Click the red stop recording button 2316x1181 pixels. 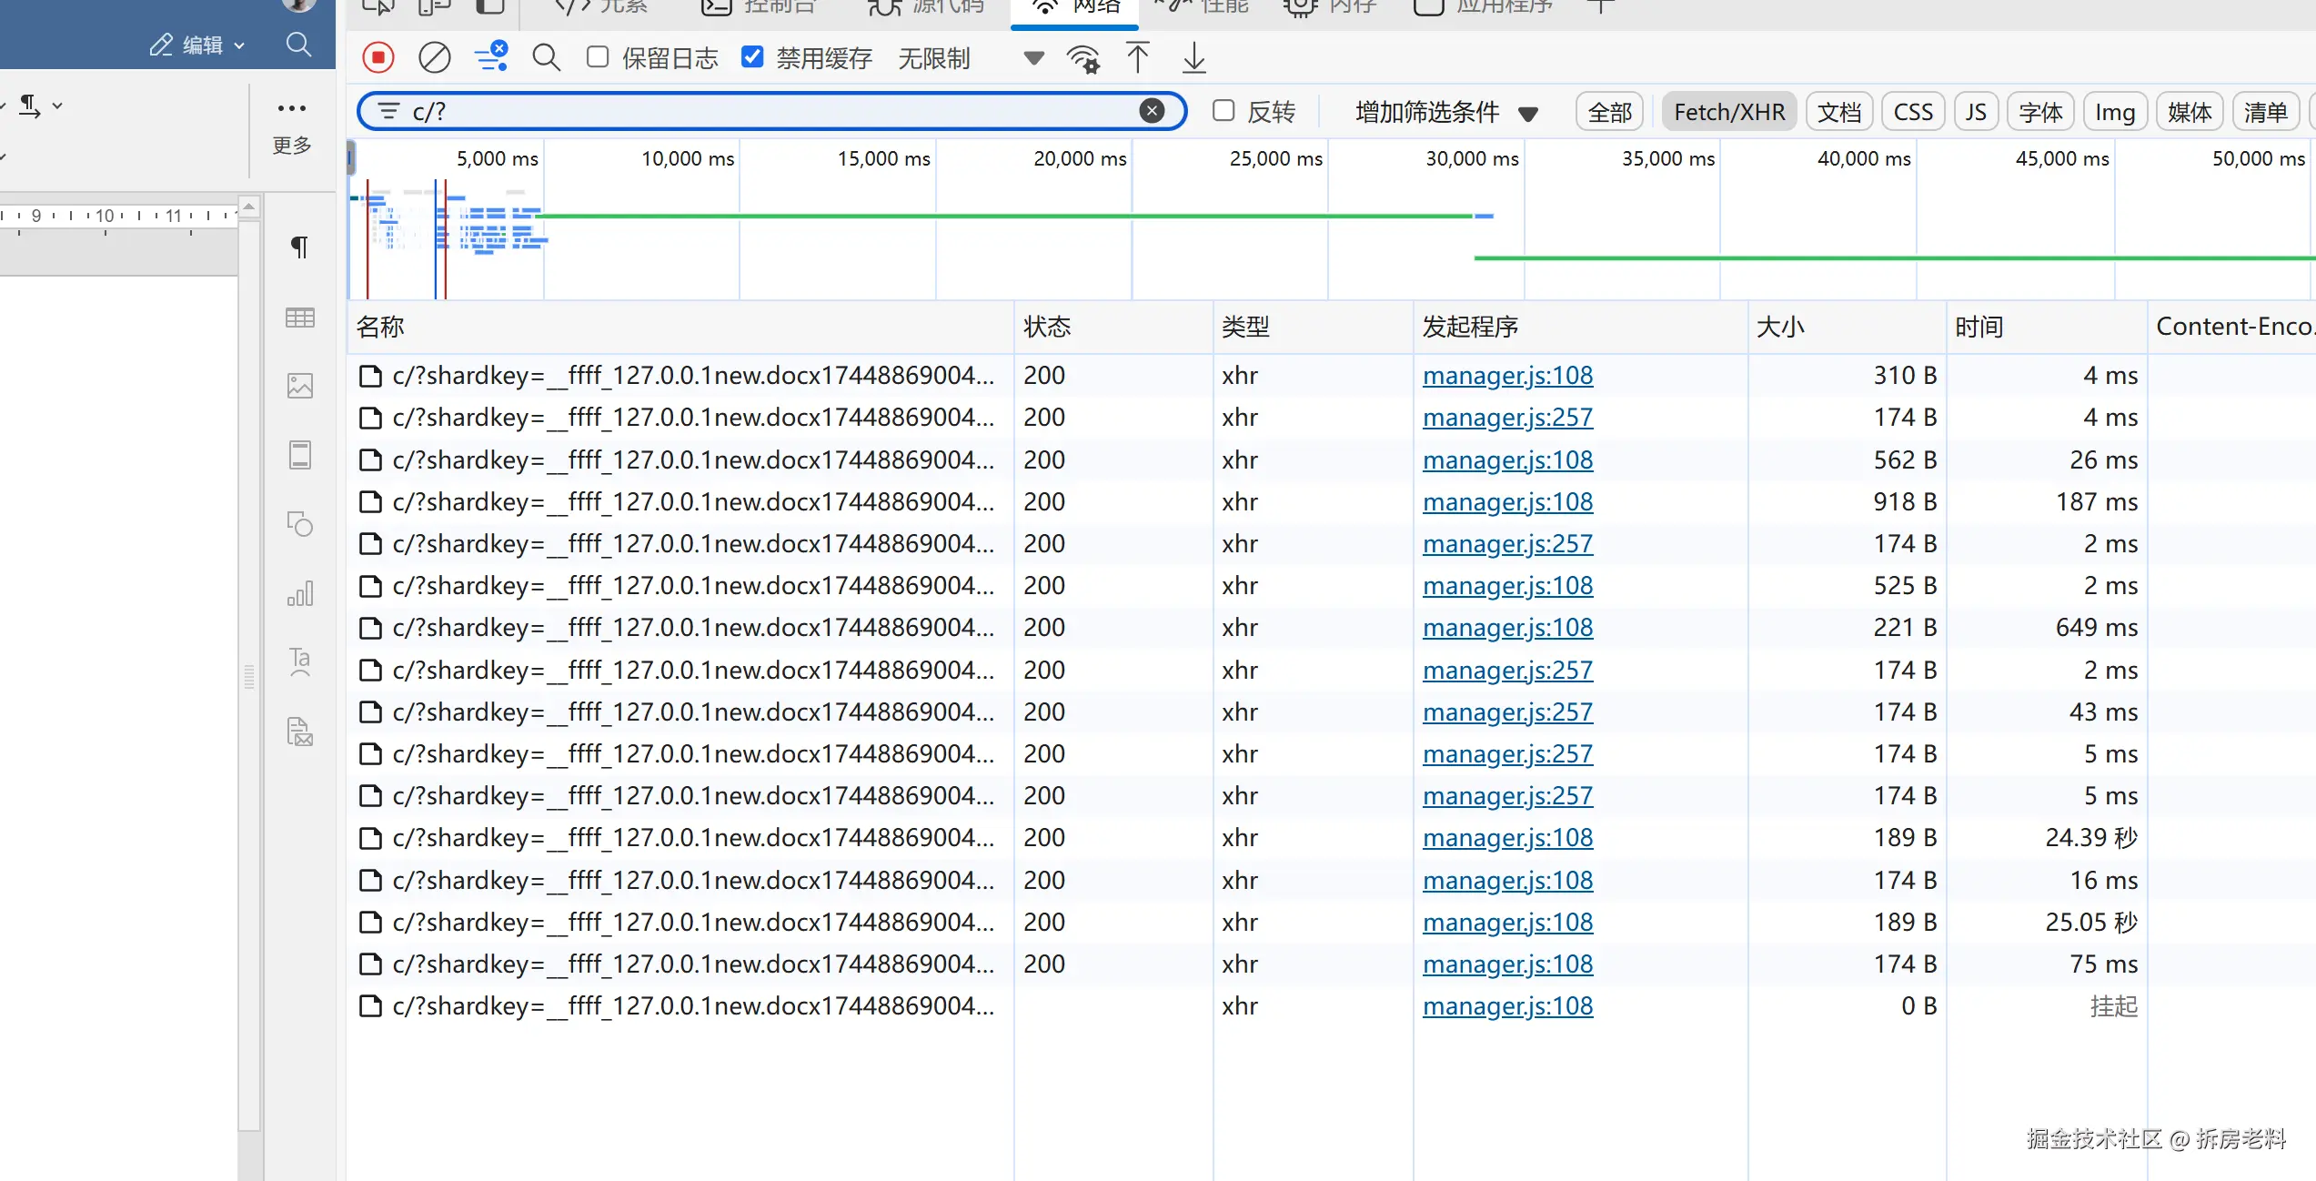coord(378,58)
